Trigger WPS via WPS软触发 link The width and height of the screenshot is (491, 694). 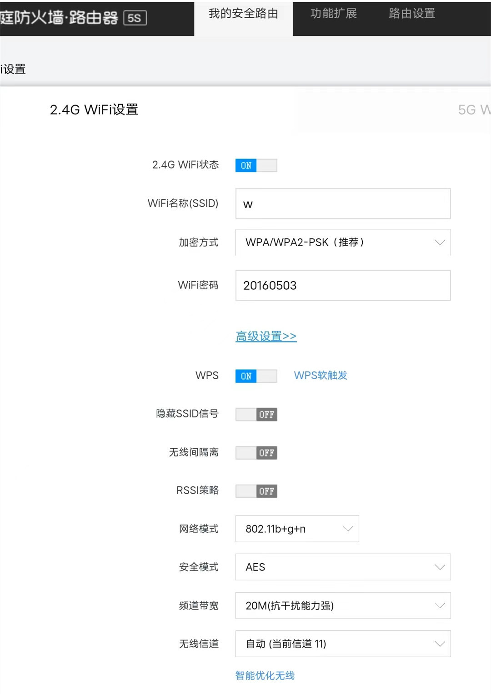pos(321,376)
